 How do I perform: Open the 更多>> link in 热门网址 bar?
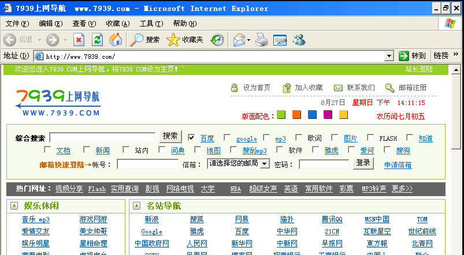point(402,189)
